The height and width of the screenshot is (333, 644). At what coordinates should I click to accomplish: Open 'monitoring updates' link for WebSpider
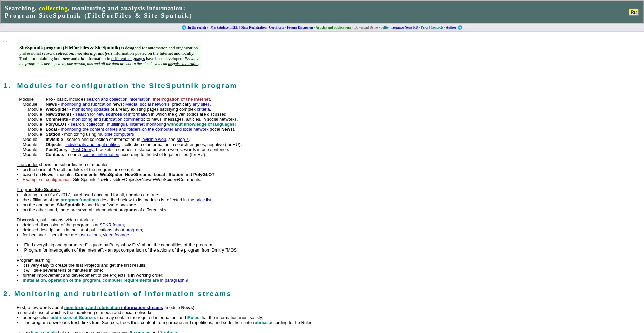[91, 109]
